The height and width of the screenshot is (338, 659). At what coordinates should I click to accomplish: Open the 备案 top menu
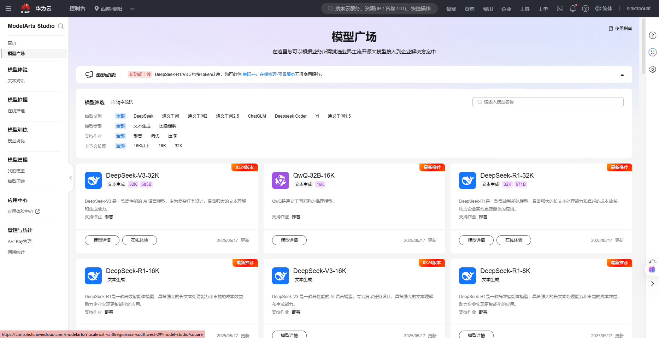tap(451, 9)
